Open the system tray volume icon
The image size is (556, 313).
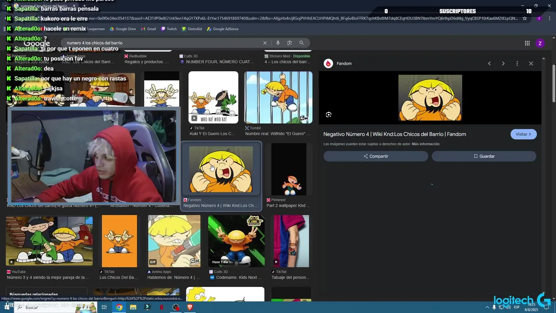509,307
